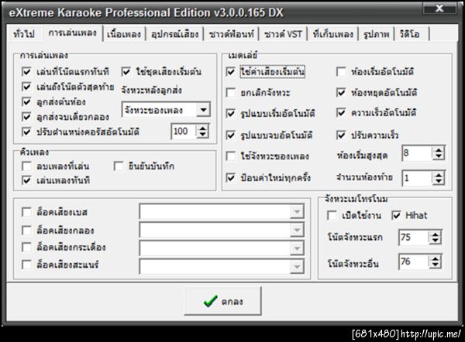The image size is (465, 342).
Task: Click the โน็ตจังหวะอื่น value field
Action: [x=413, y=262]
